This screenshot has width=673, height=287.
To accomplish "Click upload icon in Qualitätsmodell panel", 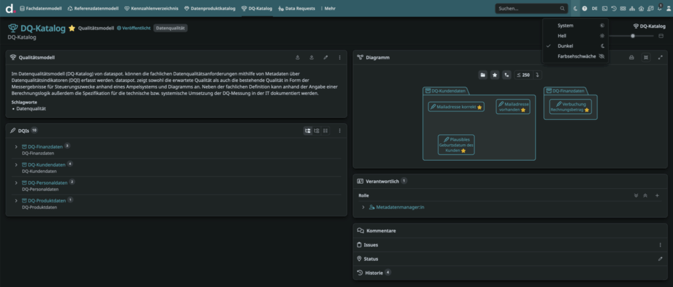I will coord(312,57).
